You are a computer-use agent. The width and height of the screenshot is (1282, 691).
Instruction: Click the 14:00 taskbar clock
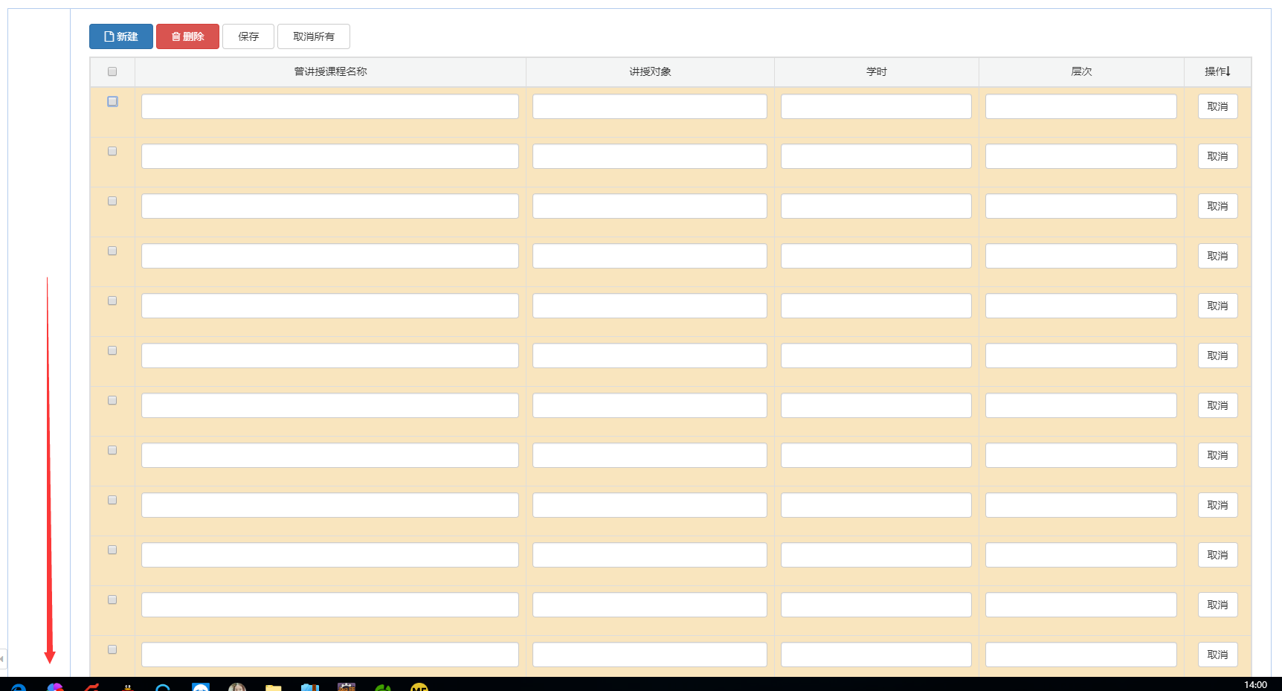point(1255,685)
